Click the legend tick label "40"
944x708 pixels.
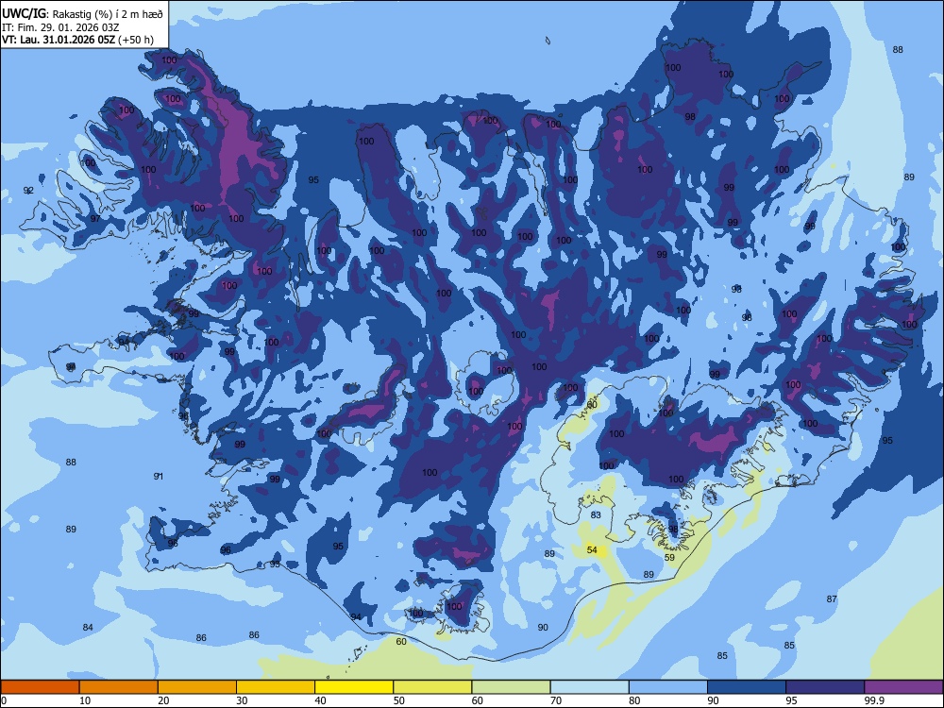(320, 700)
